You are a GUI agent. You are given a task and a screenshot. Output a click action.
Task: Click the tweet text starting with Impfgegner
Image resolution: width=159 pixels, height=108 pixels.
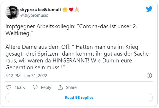click(x=71, y=30)
